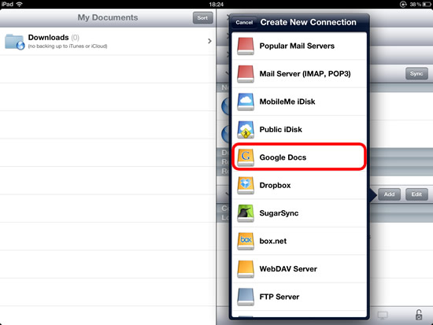This screenshot has height=325, width=433.
Task: Choose the FTP Server drive icon
Action: tap(246, 297)
